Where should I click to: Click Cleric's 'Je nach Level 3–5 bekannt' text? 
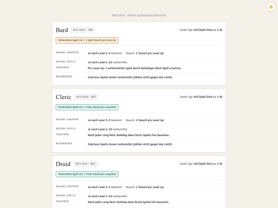[x=105, y=120]
